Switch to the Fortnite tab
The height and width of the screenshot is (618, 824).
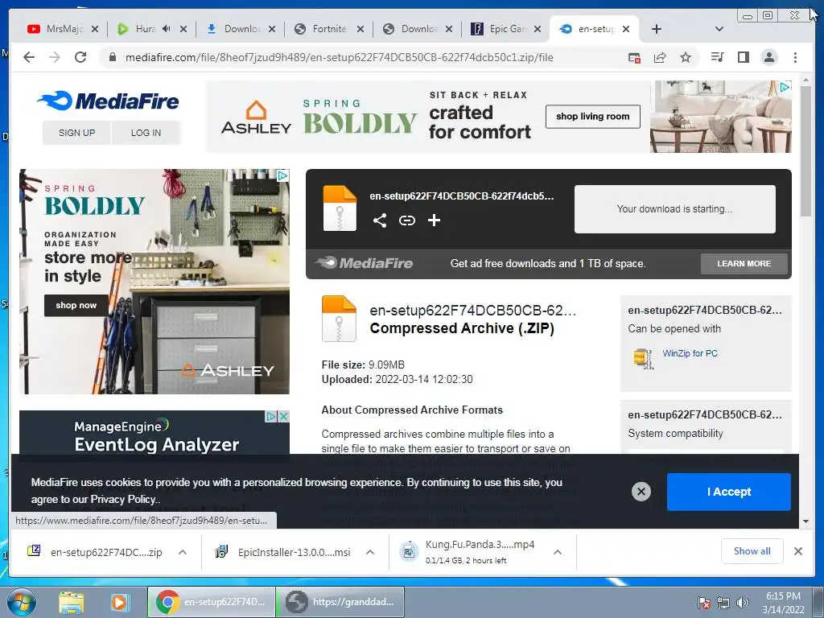(322, 29)
